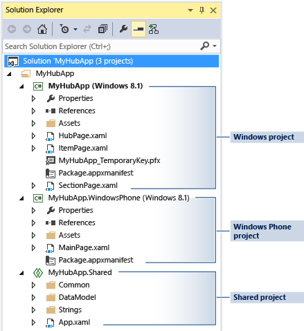Collapse MyHubApp (Windows 8.1) project

[x=21, y=86]
